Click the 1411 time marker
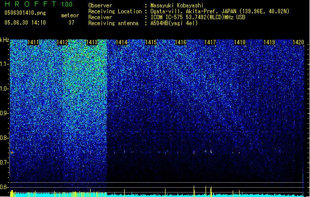Image resolution: width=310 pixels, height=197 pixels. (33, 42)
